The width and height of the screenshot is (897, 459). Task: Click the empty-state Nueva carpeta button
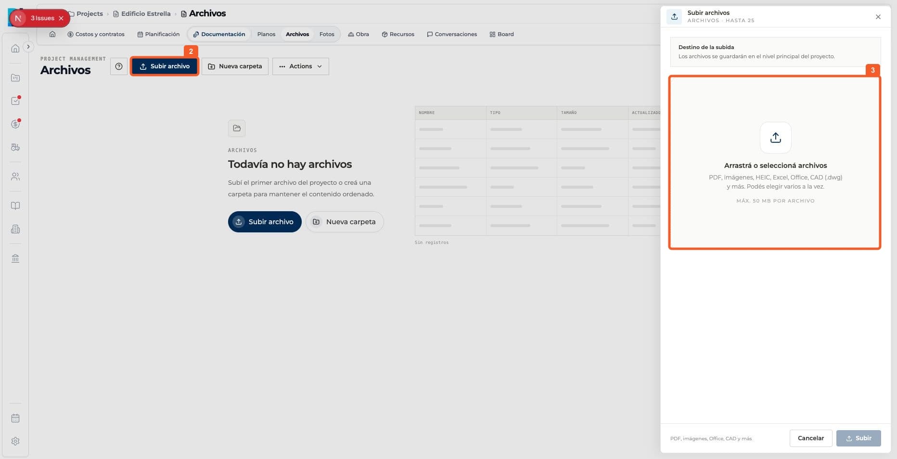(345, 222)
